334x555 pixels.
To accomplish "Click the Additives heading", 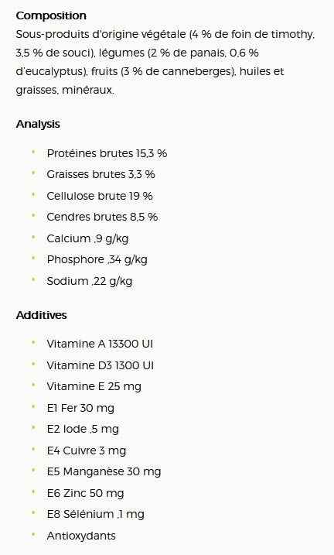I will pyautogui.click(x=41, y=315).
